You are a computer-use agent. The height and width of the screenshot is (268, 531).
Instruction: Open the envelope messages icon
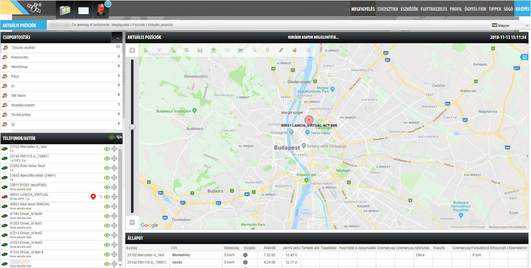click(83, 10)
